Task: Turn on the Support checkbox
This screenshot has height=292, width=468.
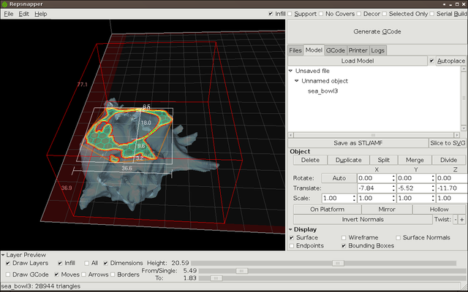Action: 290,14
